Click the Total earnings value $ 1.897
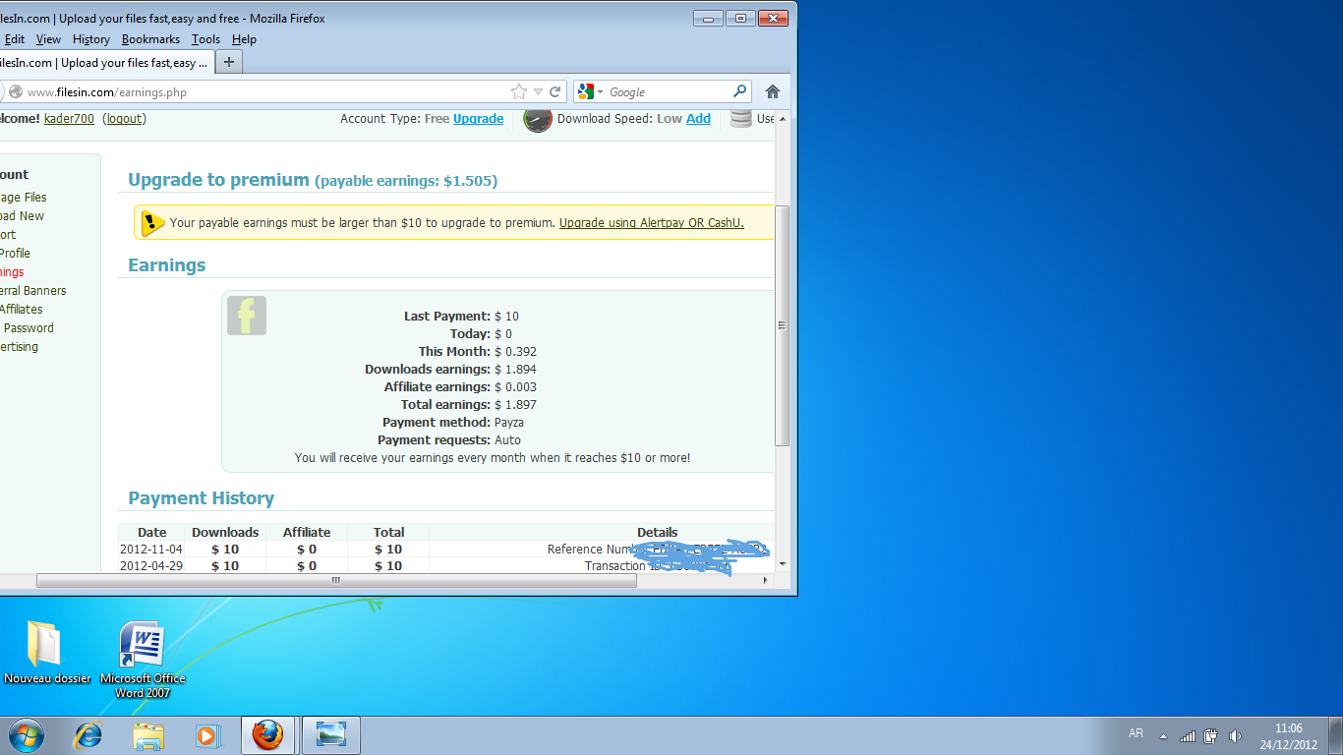Screen dimensions: 1343x755 515,405
